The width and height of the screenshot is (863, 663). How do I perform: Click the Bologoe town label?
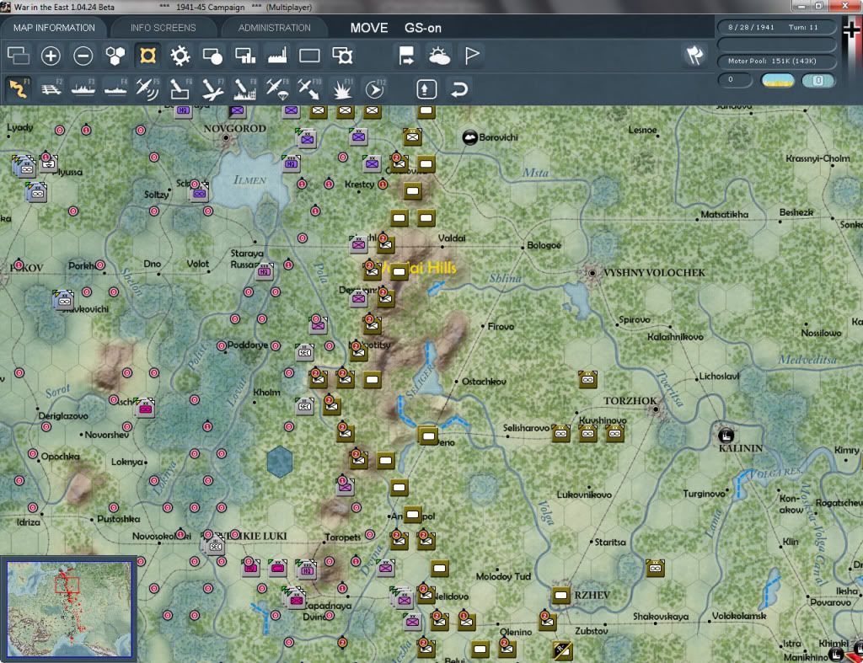pos(544,245)
